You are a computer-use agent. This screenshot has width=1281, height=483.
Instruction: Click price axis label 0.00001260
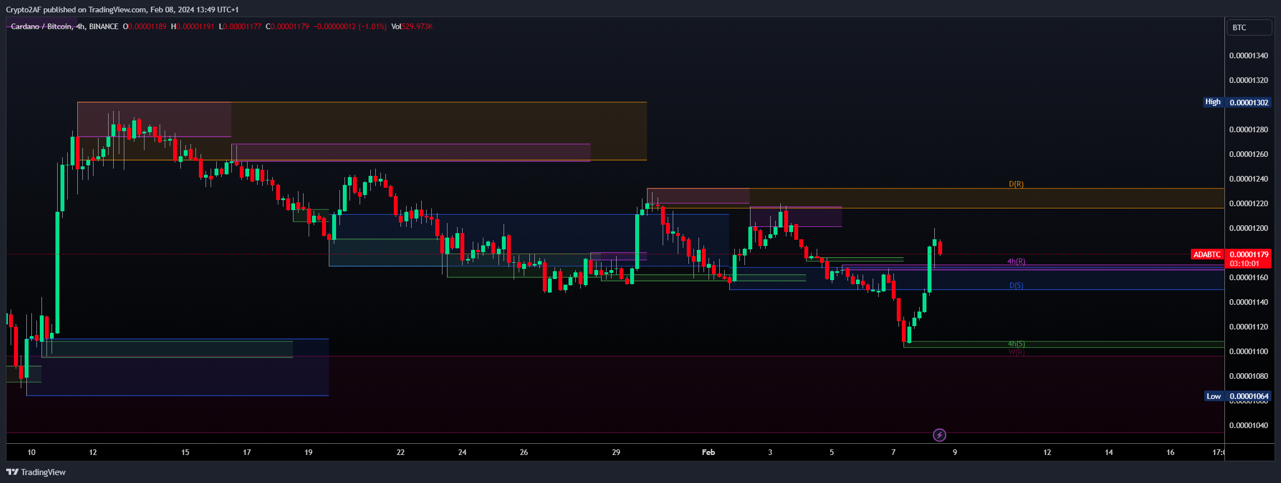pyautogui.click(x=1247, y=154)
